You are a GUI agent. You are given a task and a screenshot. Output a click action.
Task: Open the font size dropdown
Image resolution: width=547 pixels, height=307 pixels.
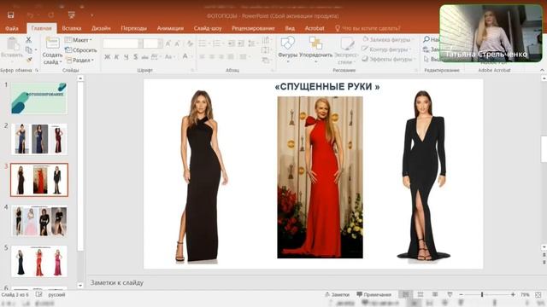(x=160, y=43)
